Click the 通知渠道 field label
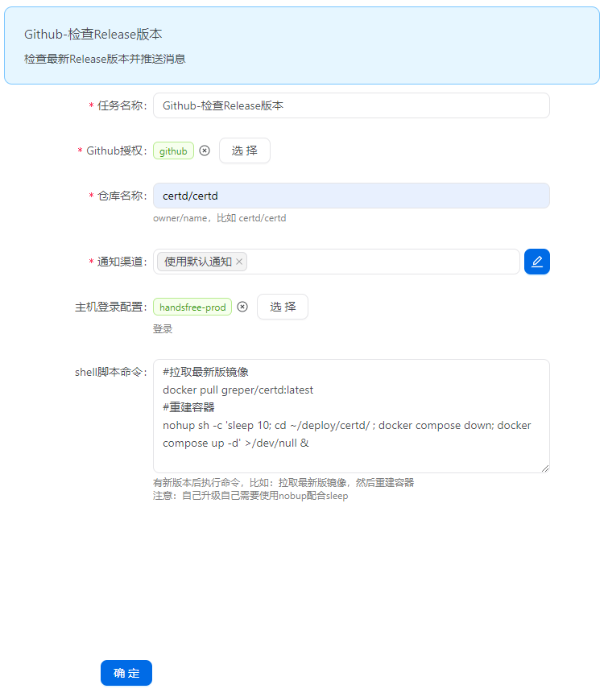This screenshot has width=608, height=693. coord(121,262)
